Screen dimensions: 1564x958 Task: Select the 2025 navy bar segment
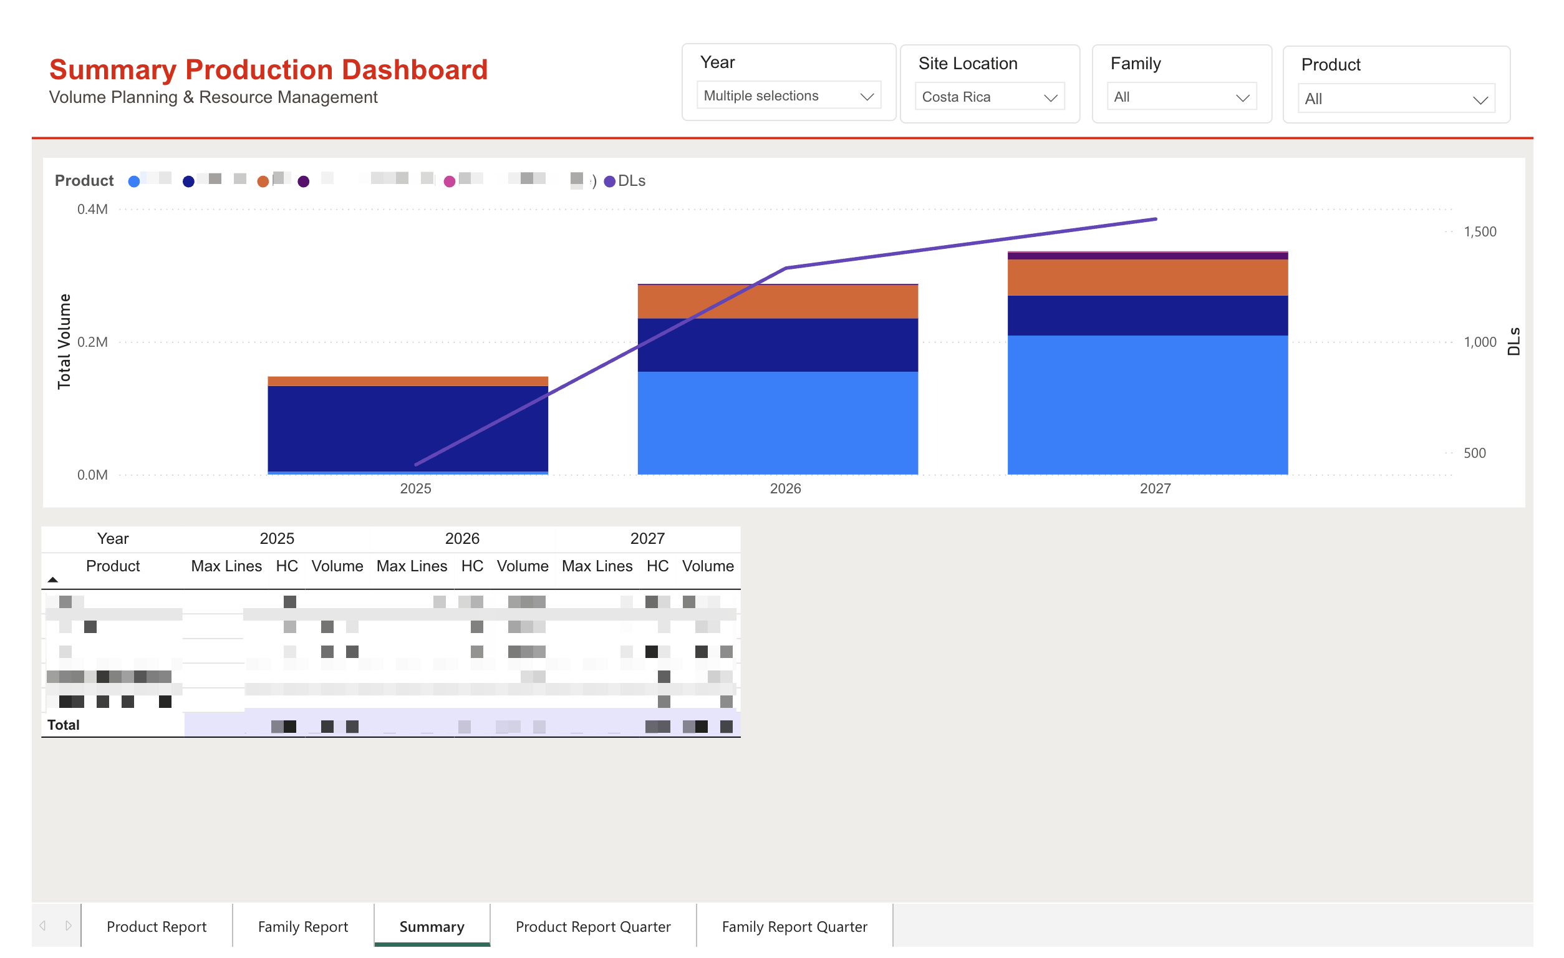tap(407, 428)
